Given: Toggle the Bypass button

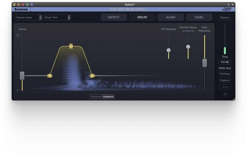Looking at the screenshot, I should pyautogui.click(x=225, y=18).
